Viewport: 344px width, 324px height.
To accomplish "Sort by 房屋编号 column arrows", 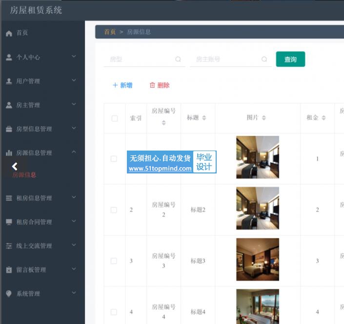I will tap(163, 123).
